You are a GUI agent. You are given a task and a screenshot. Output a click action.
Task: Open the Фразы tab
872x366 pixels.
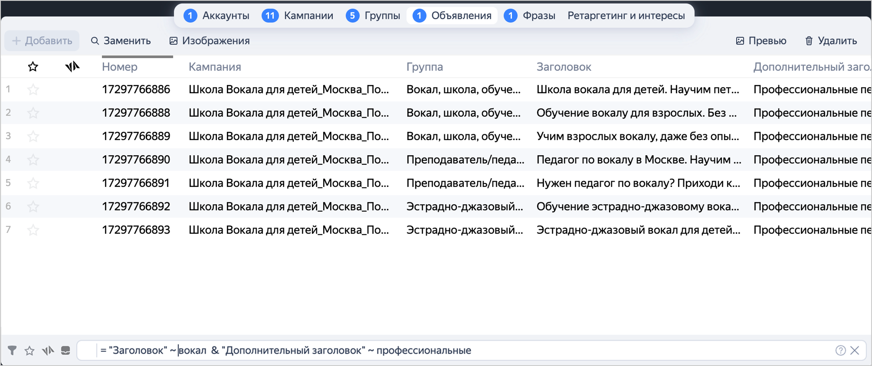(530, 16)
